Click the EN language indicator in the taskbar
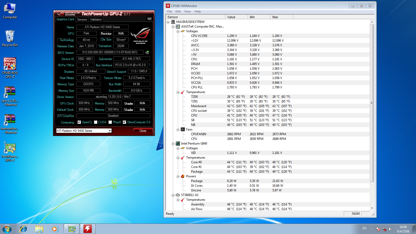Image resolution: width=416 pixels, height=234 pixels. click(x=364, y=229)
